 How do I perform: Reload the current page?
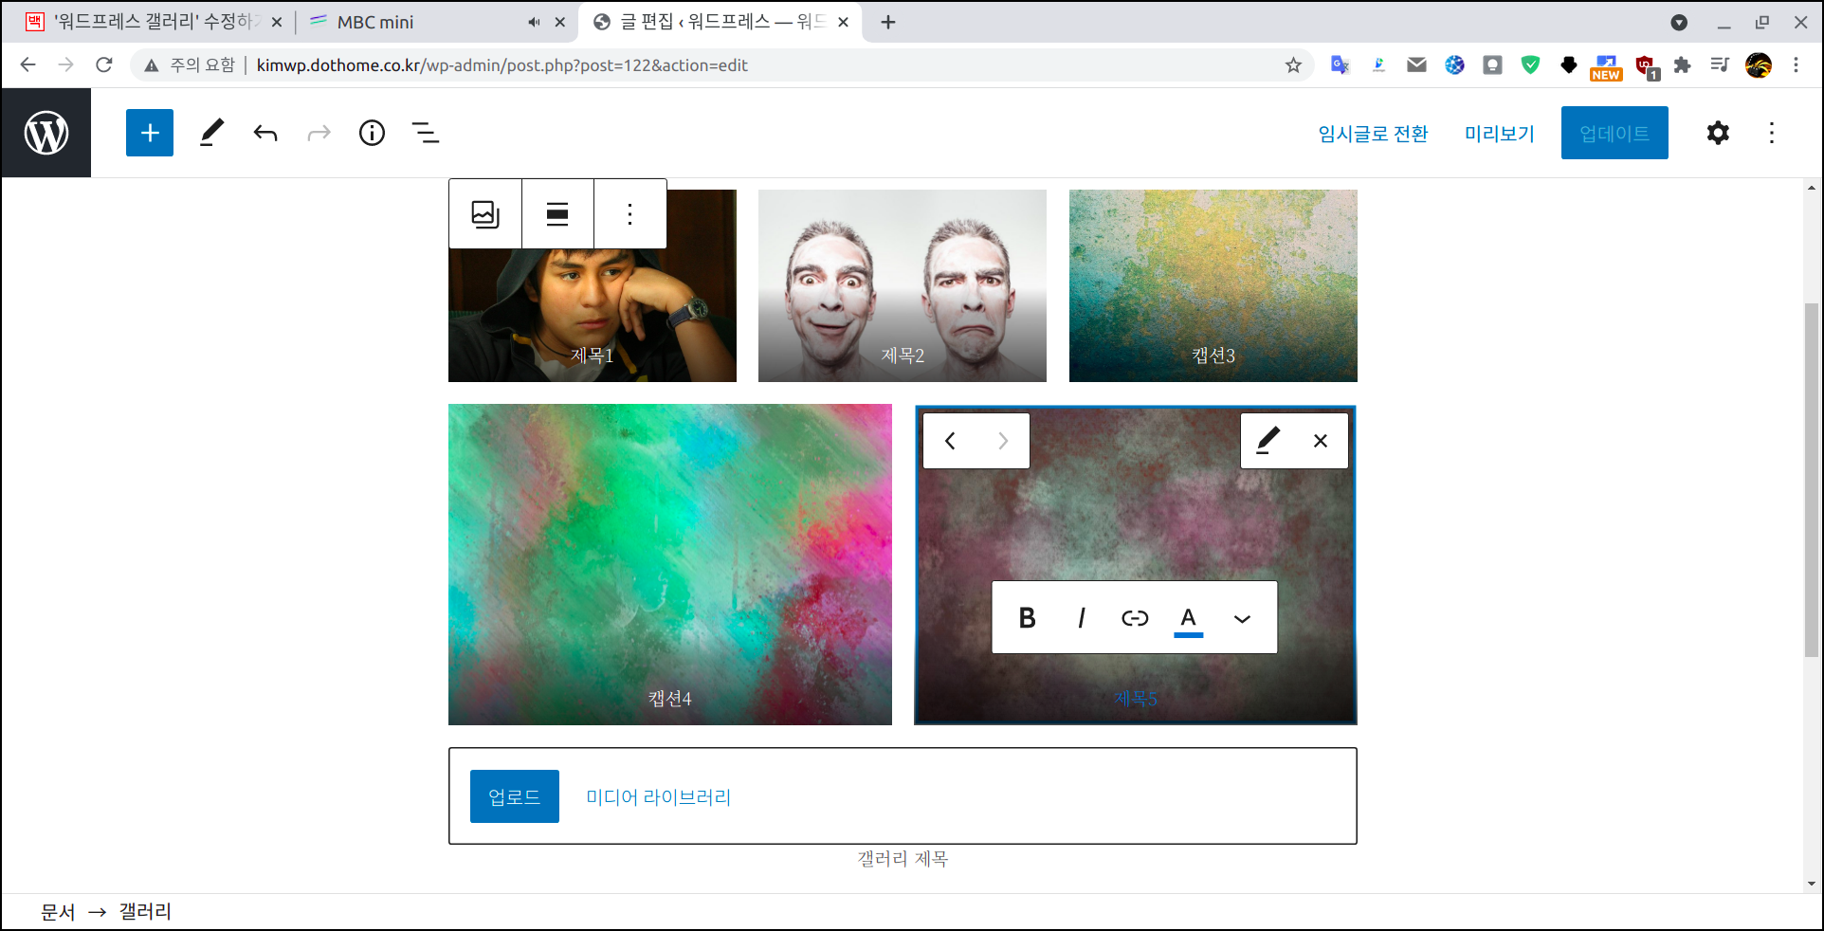coord(104,64)
